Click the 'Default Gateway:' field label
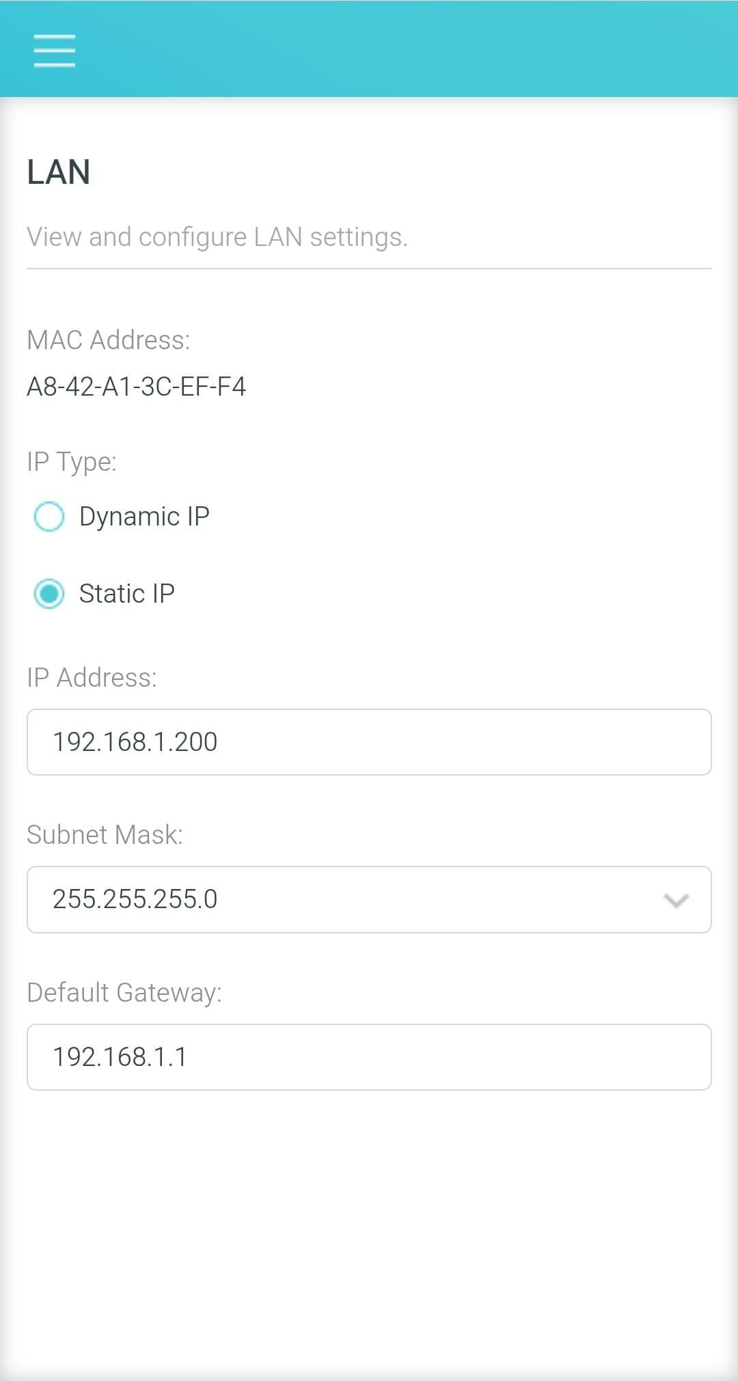Viewport: 738px width, 1381px height. click(124, 993)
